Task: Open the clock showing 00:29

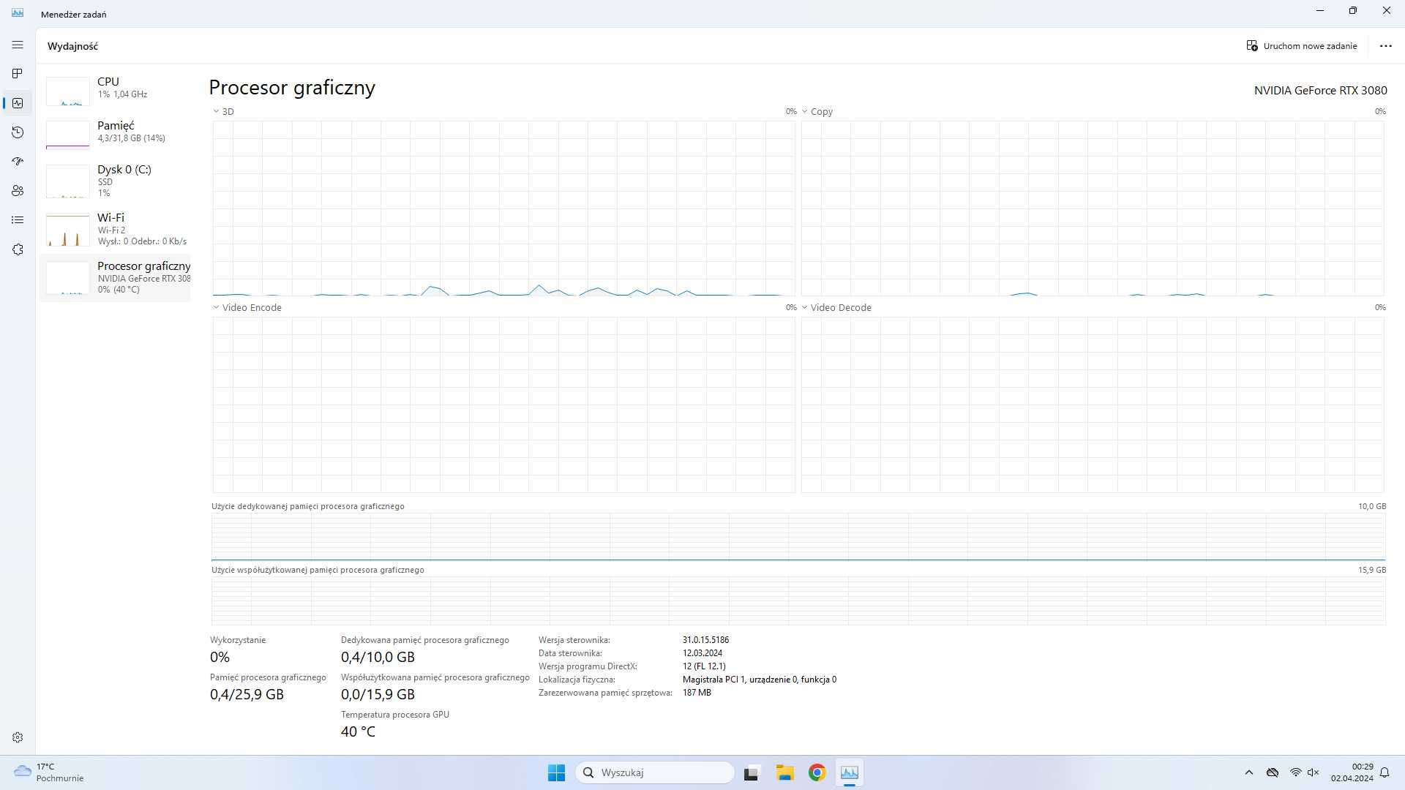Action: 1352,772
